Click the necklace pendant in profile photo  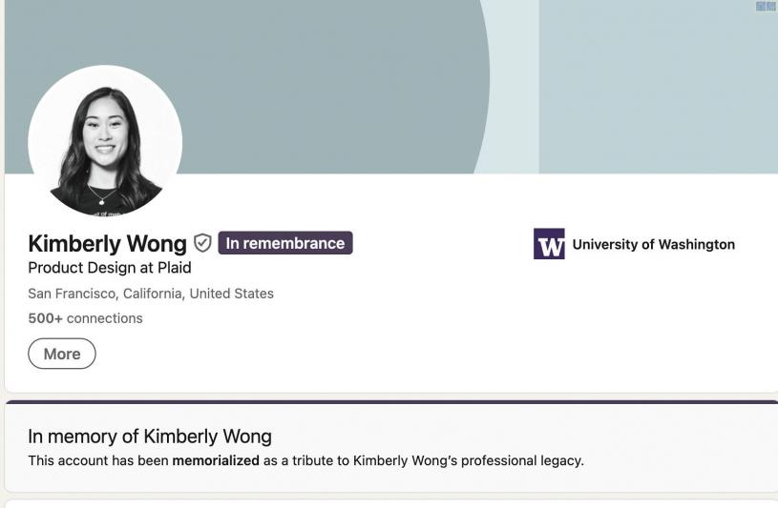(102, 201)
